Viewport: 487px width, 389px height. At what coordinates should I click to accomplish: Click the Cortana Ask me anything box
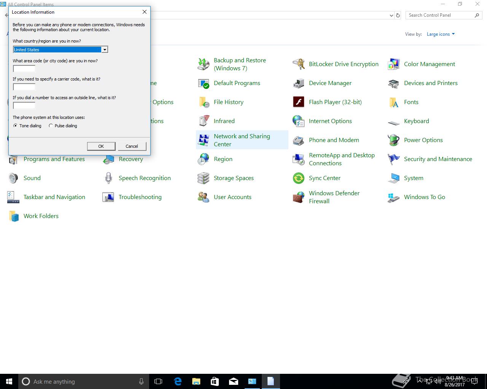(84, 381)
